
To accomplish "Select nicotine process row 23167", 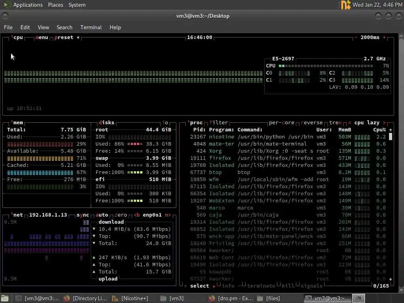I will point(288,137).
